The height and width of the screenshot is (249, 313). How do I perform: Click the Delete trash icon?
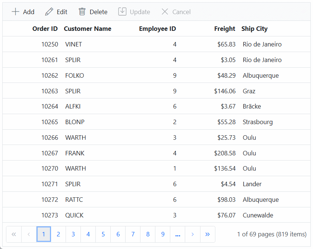(82, 12)
